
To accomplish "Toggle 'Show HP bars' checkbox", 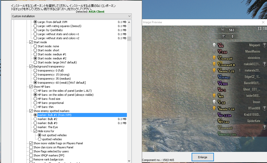I will (31, 87).
